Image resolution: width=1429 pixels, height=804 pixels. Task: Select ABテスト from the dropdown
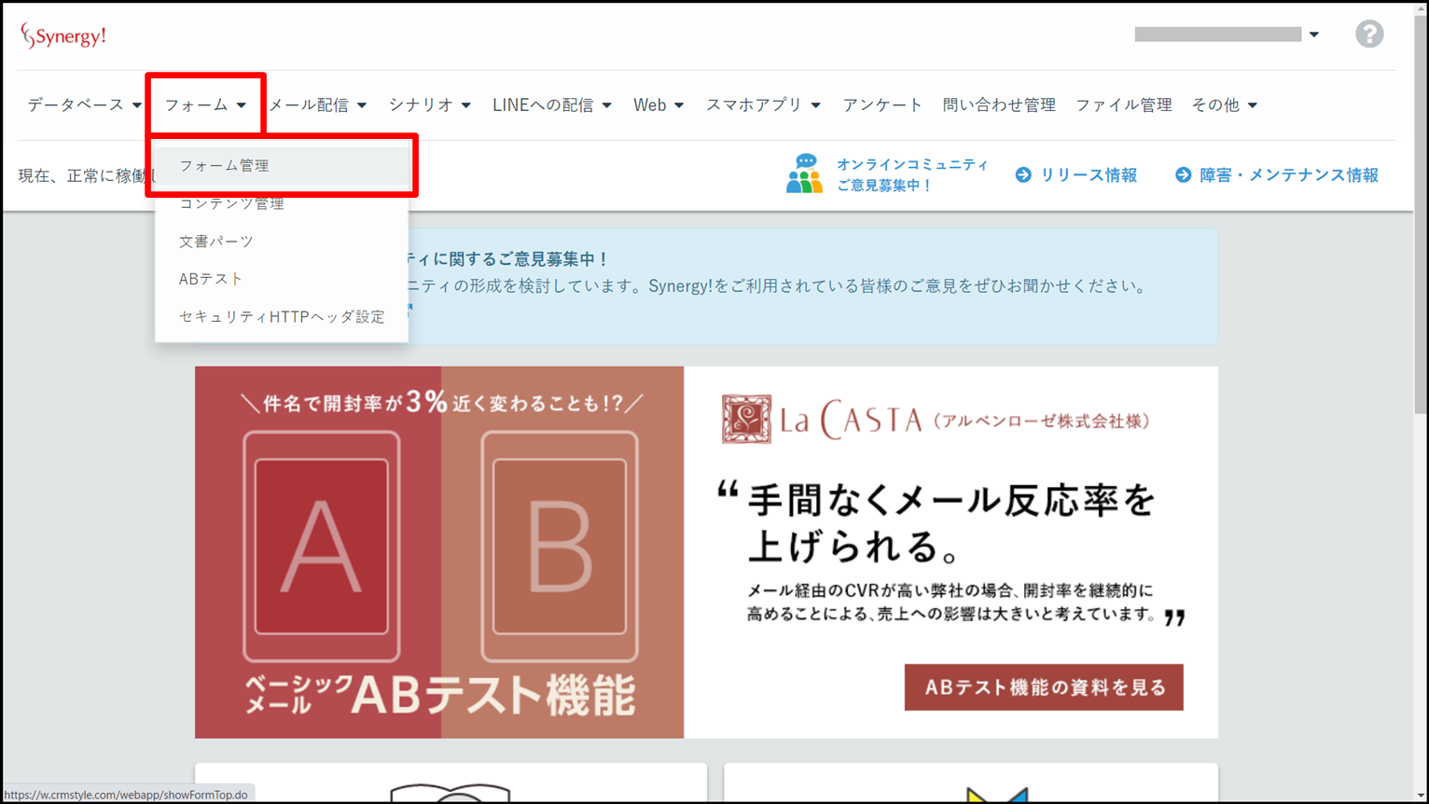282,279
